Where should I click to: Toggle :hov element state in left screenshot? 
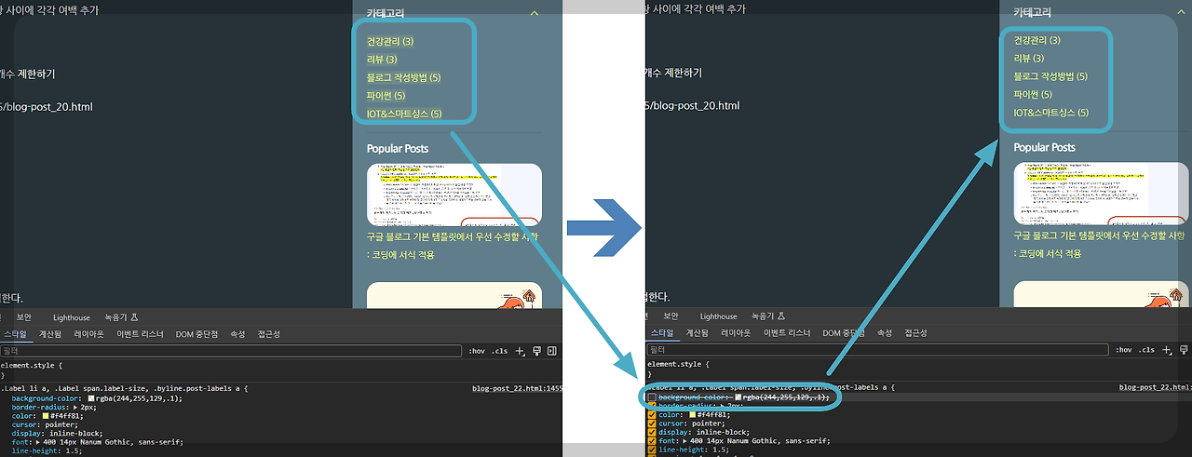click(x=477, y=351)
